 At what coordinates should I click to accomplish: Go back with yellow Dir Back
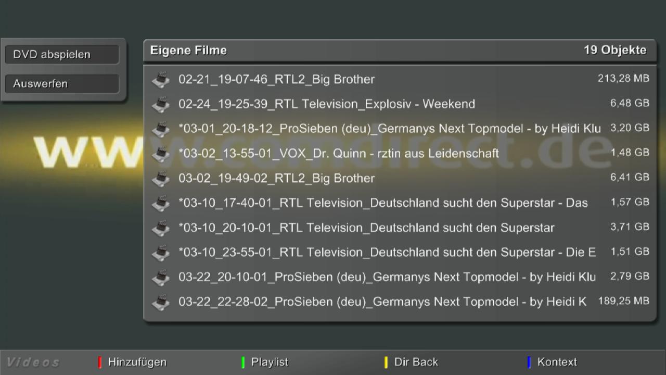click(x=416, y=362)
